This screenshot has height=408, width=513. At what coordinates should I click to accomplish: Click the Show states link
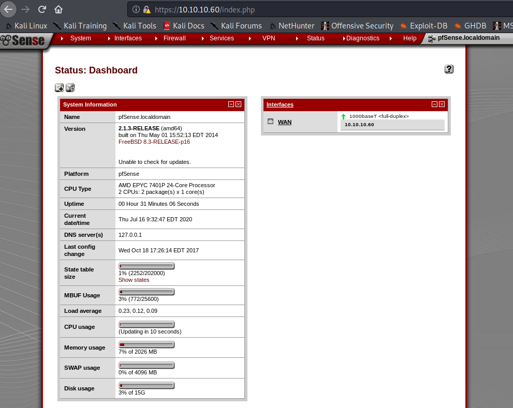tap(134, 280)
